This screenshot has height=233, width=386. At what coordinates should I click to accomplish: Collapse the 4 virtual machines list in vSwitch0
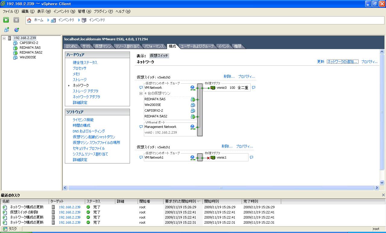coord(141,94)
